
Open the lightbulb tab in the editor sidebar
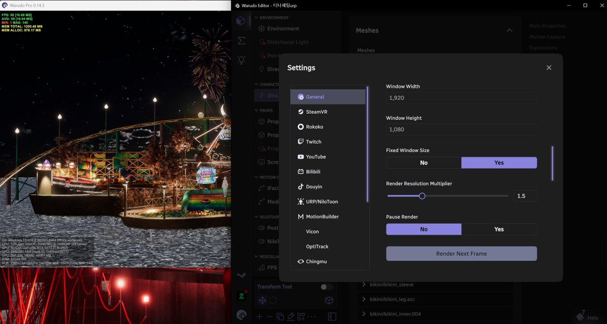(x=241, y=60)
